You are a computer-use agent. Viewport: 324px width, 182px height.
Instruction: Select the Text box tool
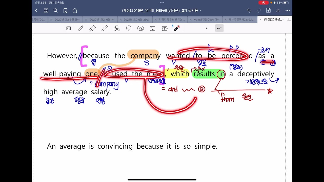165,29
